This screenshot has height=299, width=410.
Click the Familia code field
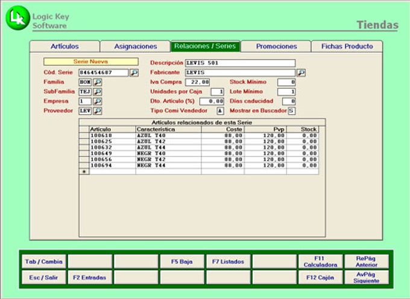click(x=85, y=82)
